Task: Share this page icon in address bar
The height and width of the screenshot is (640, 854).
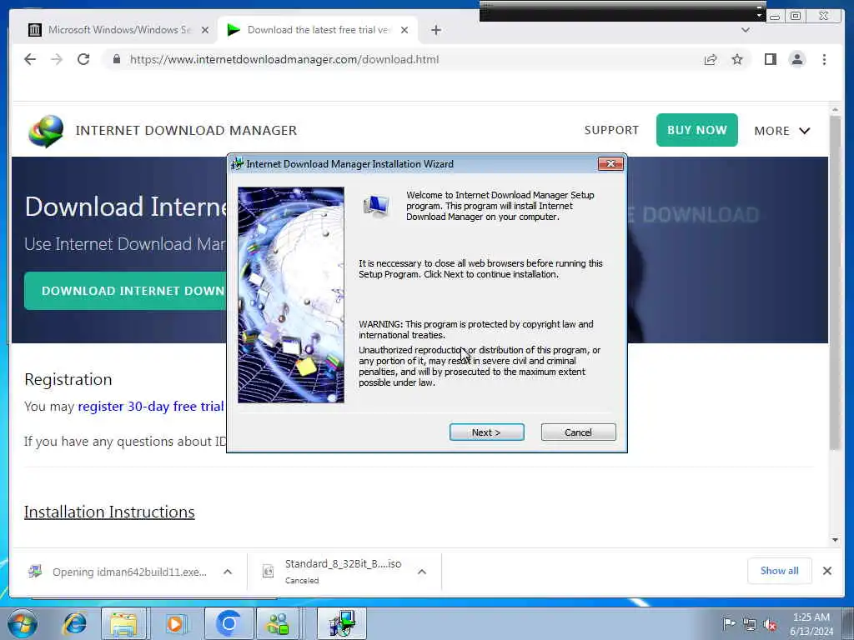Action: point(711,59)
